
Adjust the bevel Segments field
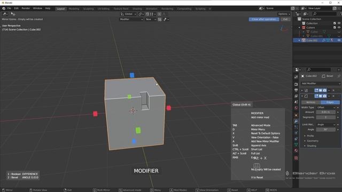[326, 117]
